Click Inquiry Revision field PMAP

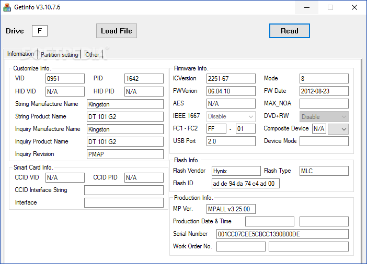[x=125, y=154]
